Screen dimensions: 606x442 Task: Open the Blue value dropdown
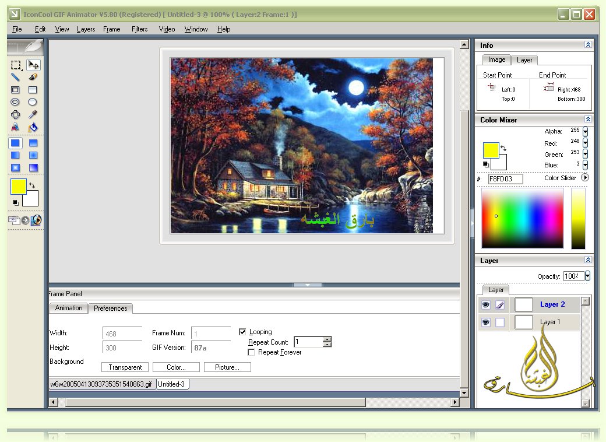pos(586,165)
